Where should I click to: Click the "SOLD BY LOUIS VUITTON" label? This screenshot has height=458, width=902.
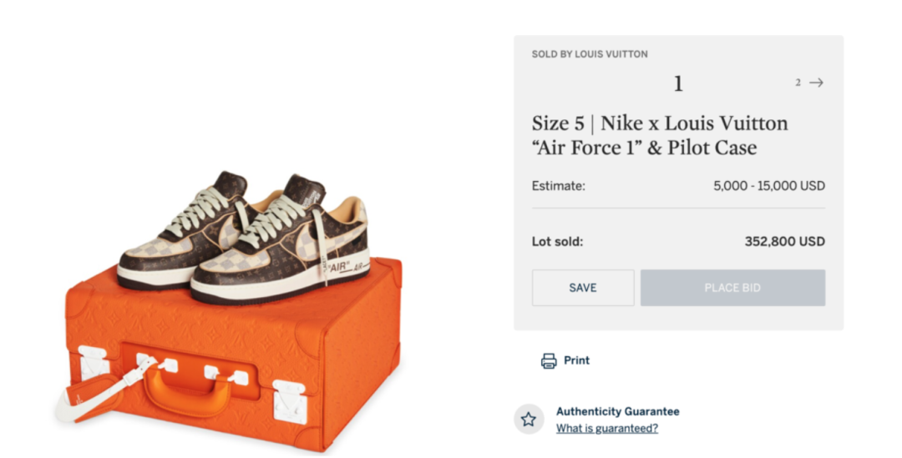coord(590,54)
